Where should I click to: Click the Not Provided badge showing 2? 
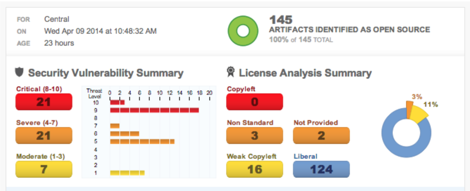tap(321, 136)
